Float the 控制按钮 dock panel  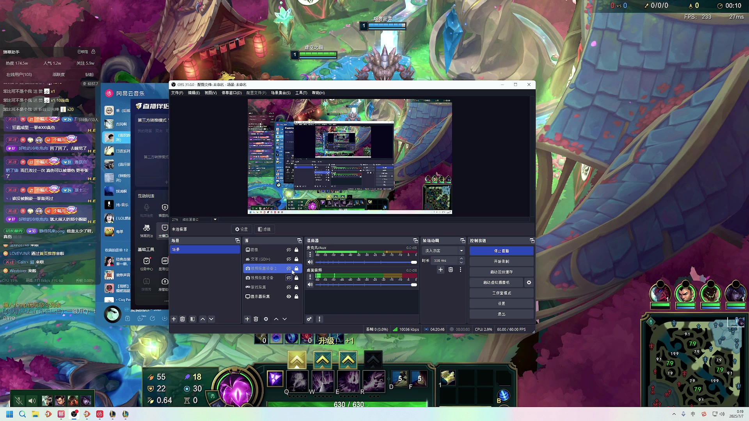tap(532, 241)
